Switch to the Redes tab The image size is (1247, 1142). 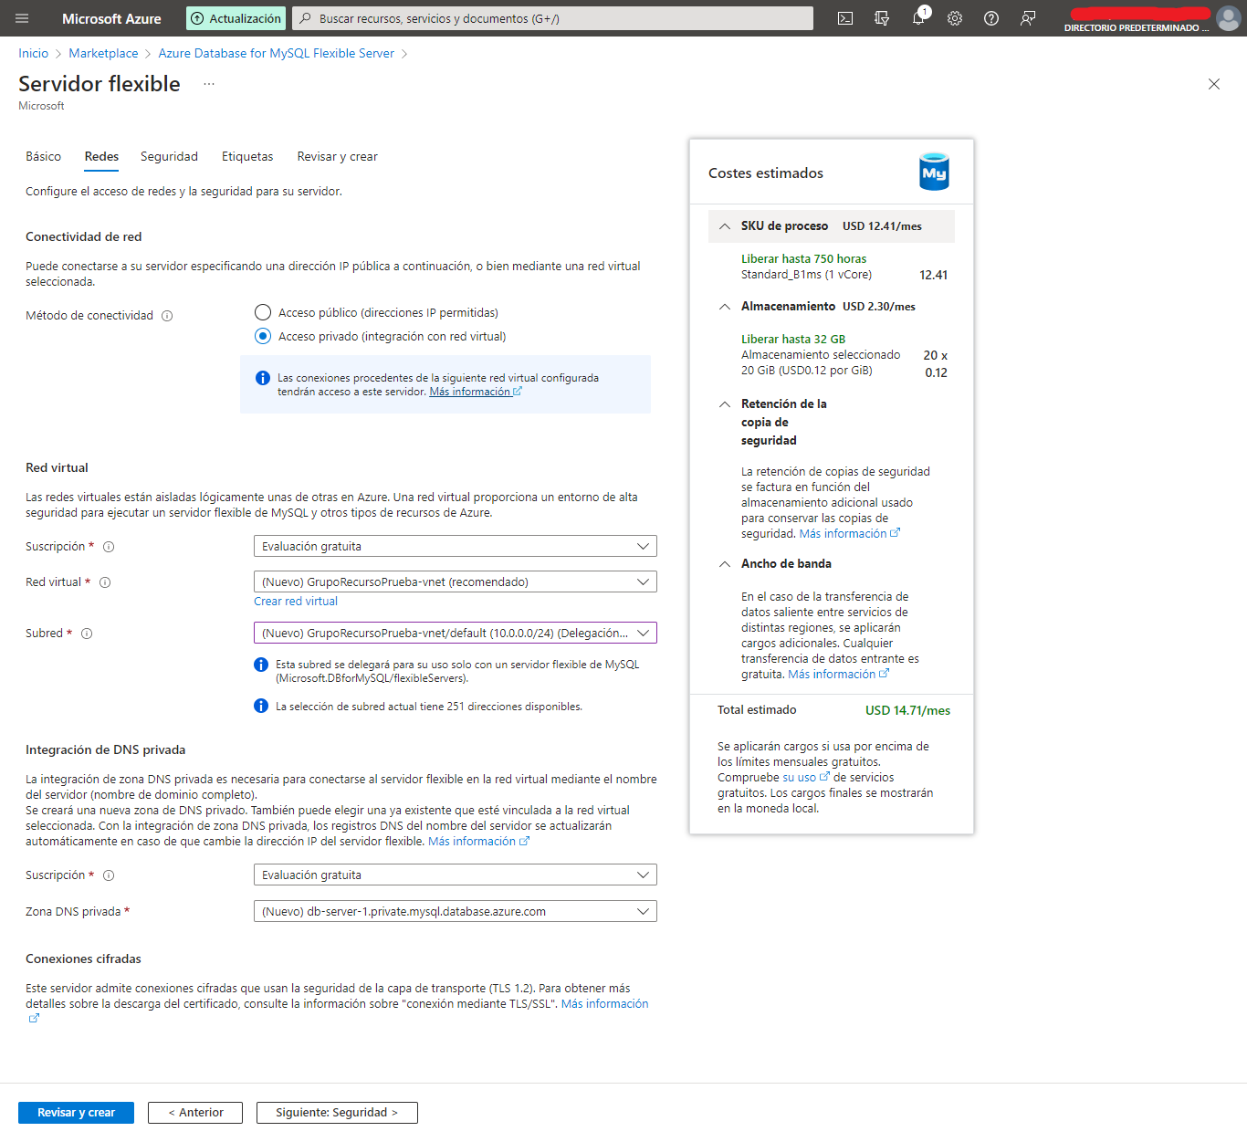click(x=101, y=157)
